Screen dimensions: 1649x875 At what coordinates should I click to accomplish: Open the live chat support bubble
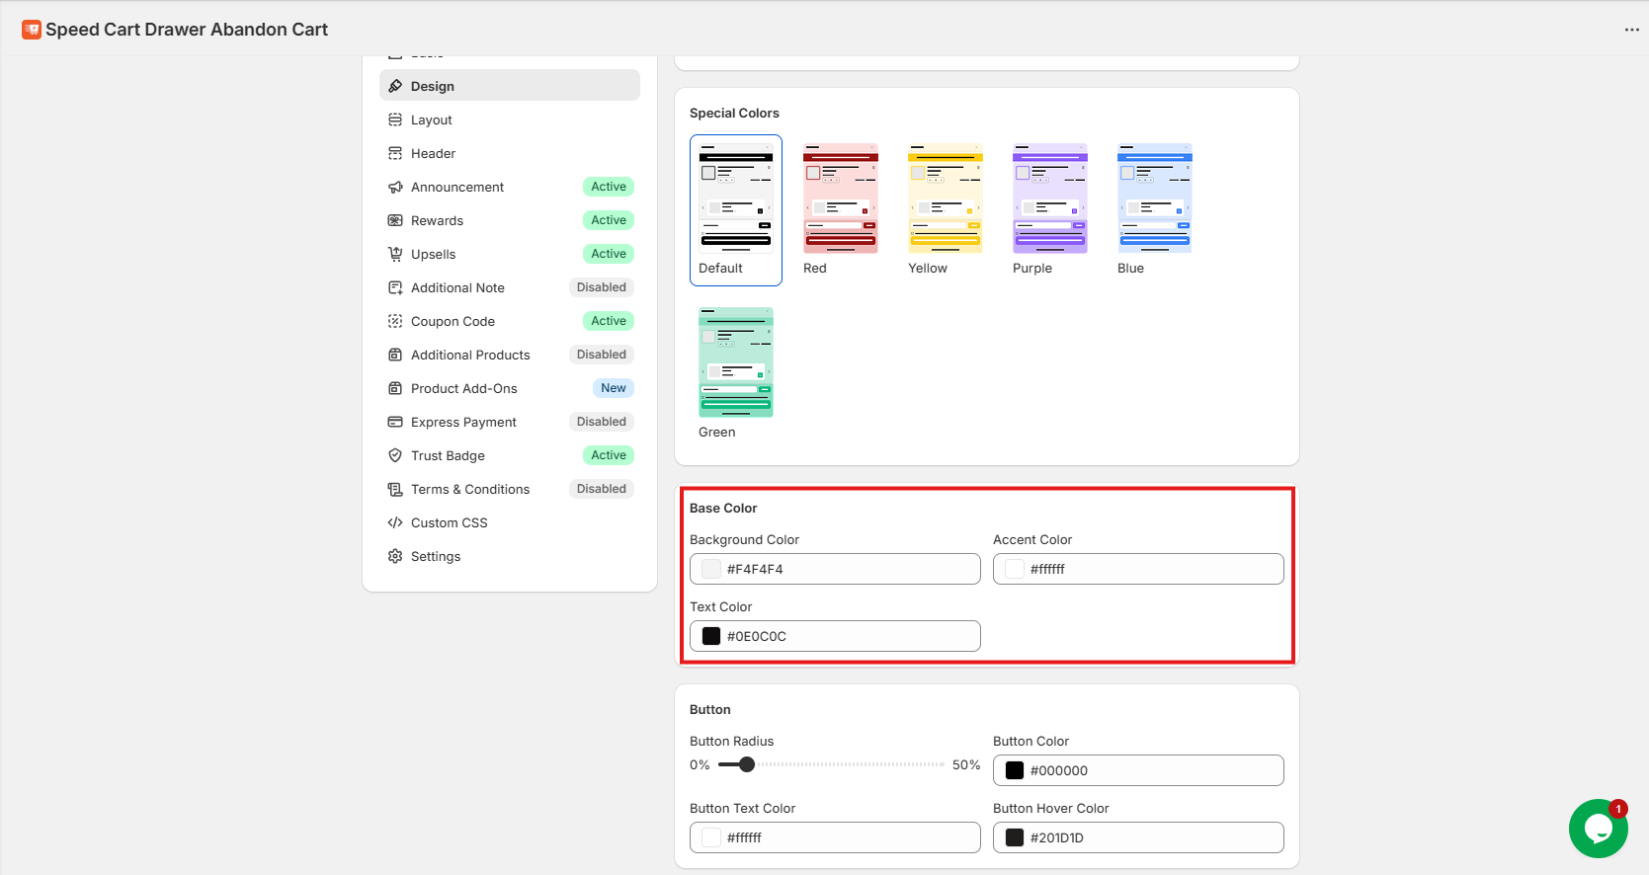click(1598, 829)
